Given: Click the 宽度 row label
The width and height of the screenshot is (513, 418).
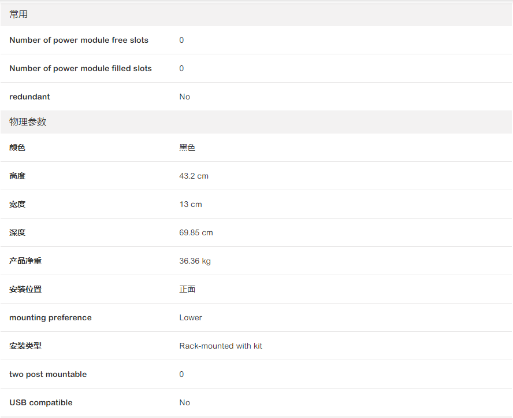Looking at the screenshot, I should (17, 204).
